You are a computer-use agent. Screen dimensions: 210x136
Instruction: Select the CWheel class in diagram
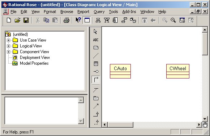click(x=178, y=71)
